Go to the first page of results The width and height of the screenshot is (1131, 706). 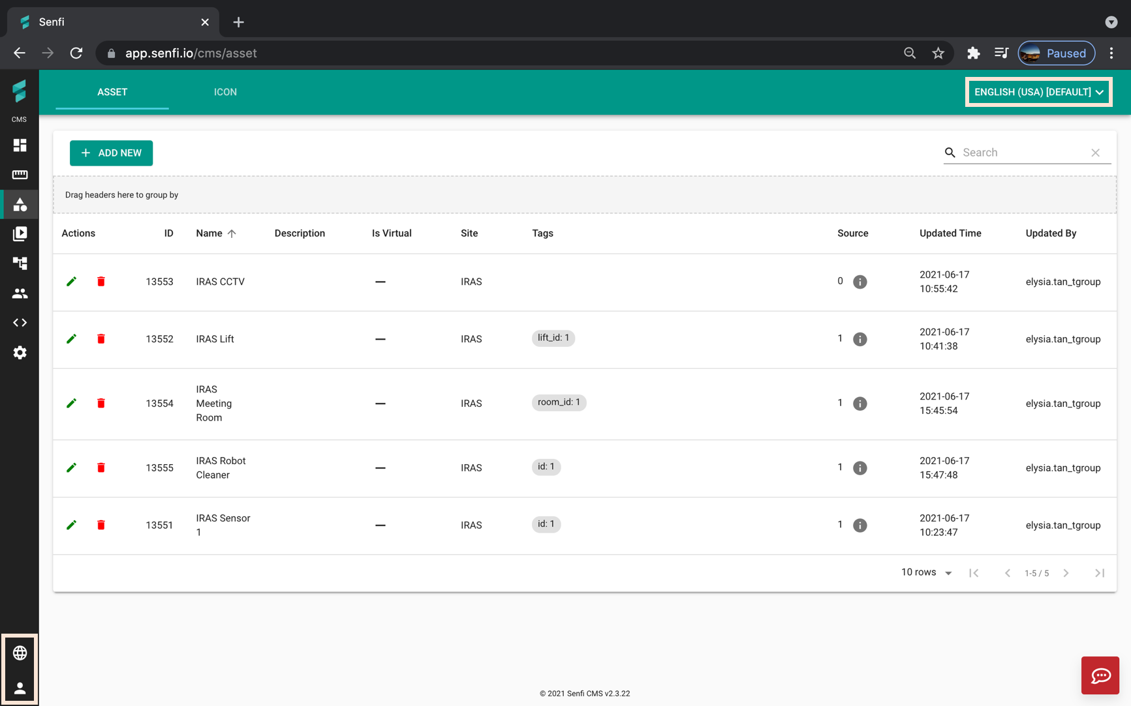[974, 573]
